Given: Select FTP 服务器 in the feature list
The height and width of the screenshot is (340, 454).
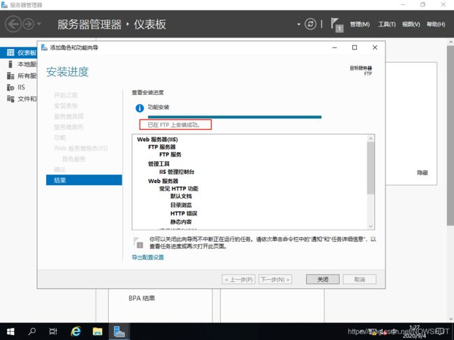Looking at the screenshot, I should 161,147.
